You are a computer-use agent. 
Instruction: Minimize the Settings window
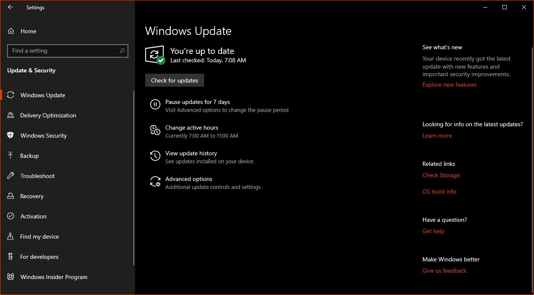click(485, 7)
